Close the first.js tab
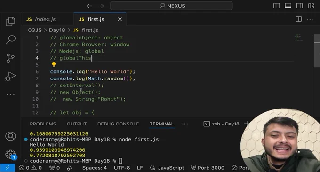This screenshot has height=172, width=320. 120,19
